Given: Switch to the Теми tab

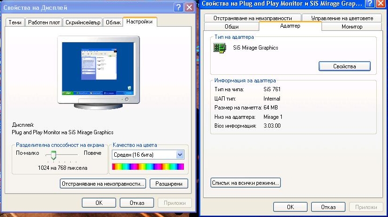Looking at the screenshot, I should 15,22.
